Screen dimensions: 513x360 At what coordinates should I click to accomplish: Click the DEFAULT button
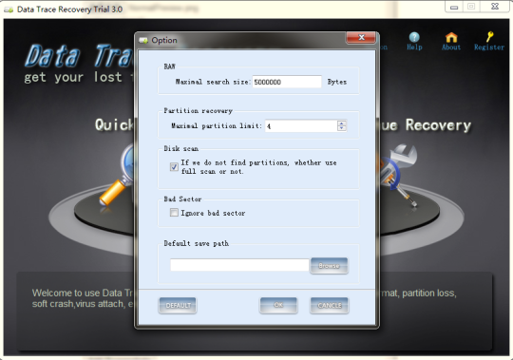[178, 306]
